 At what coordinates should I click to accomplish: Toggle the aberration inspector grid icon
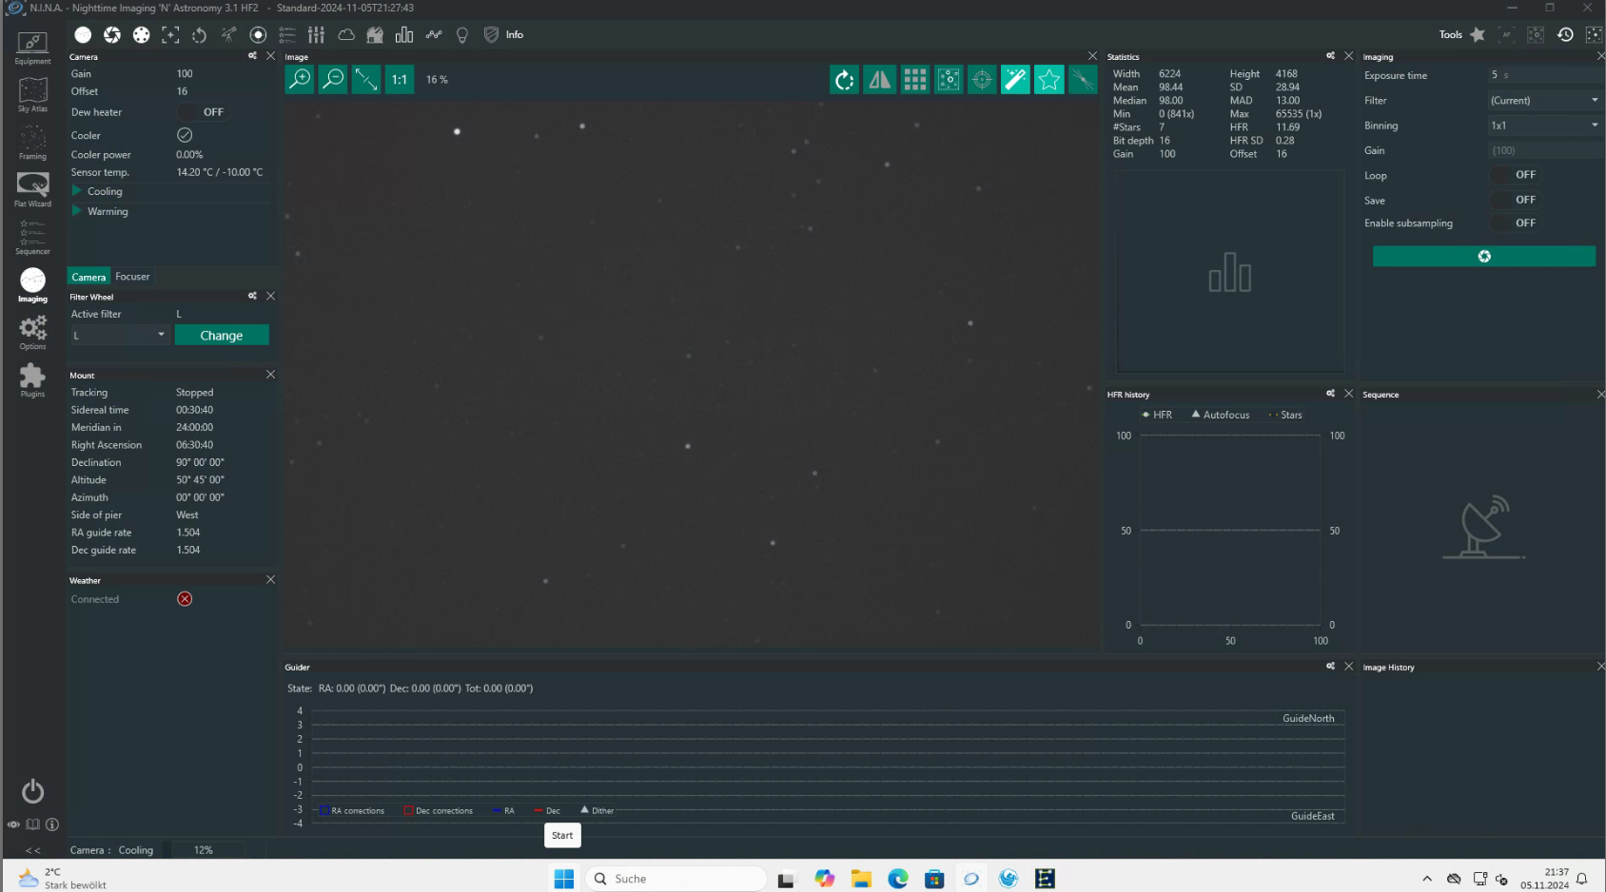pyautogui.click(x=914, y=79)
